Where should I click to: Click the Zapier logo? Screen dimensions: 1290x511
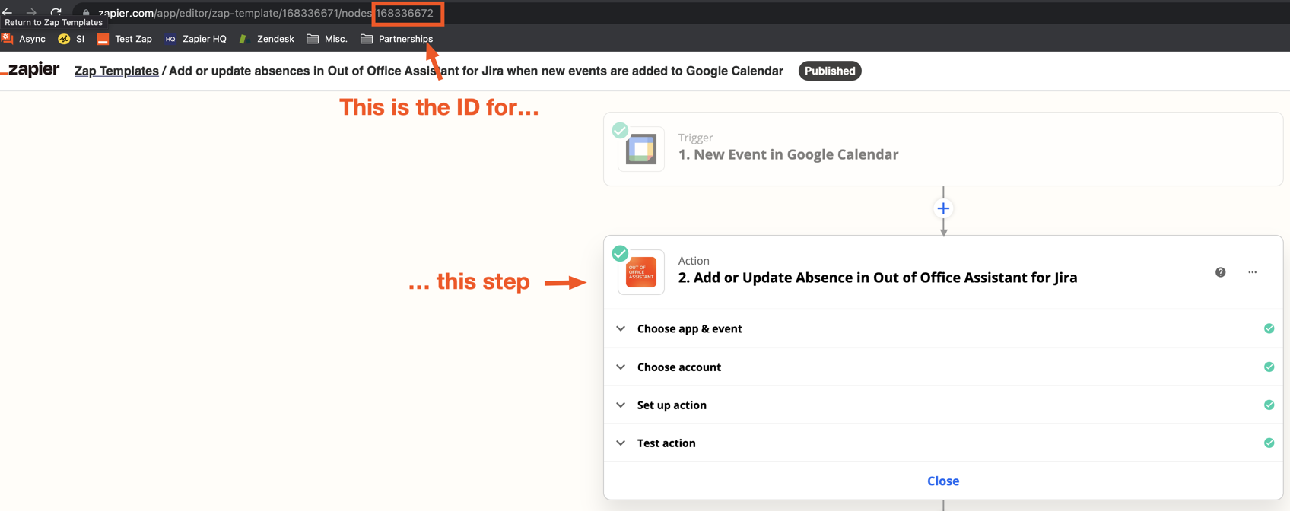(31, 70)
